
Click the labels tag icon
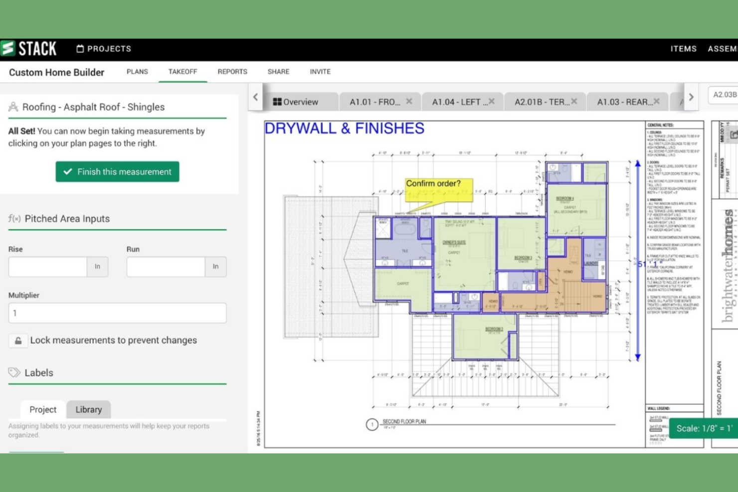click(x=14, y=372)
